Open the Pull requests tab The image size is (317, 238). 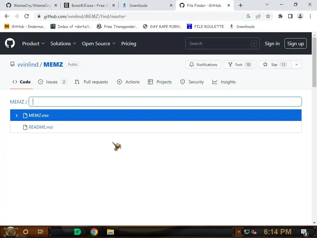point(91,82)
